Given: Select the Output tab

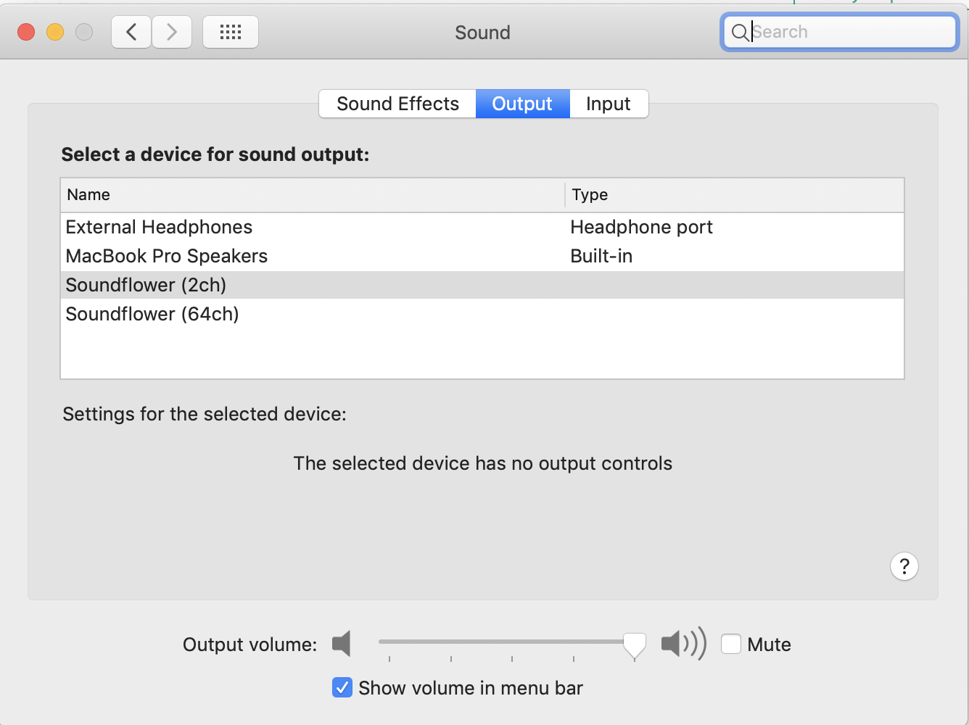Looking at the screenshot, I should click(522, 104).
